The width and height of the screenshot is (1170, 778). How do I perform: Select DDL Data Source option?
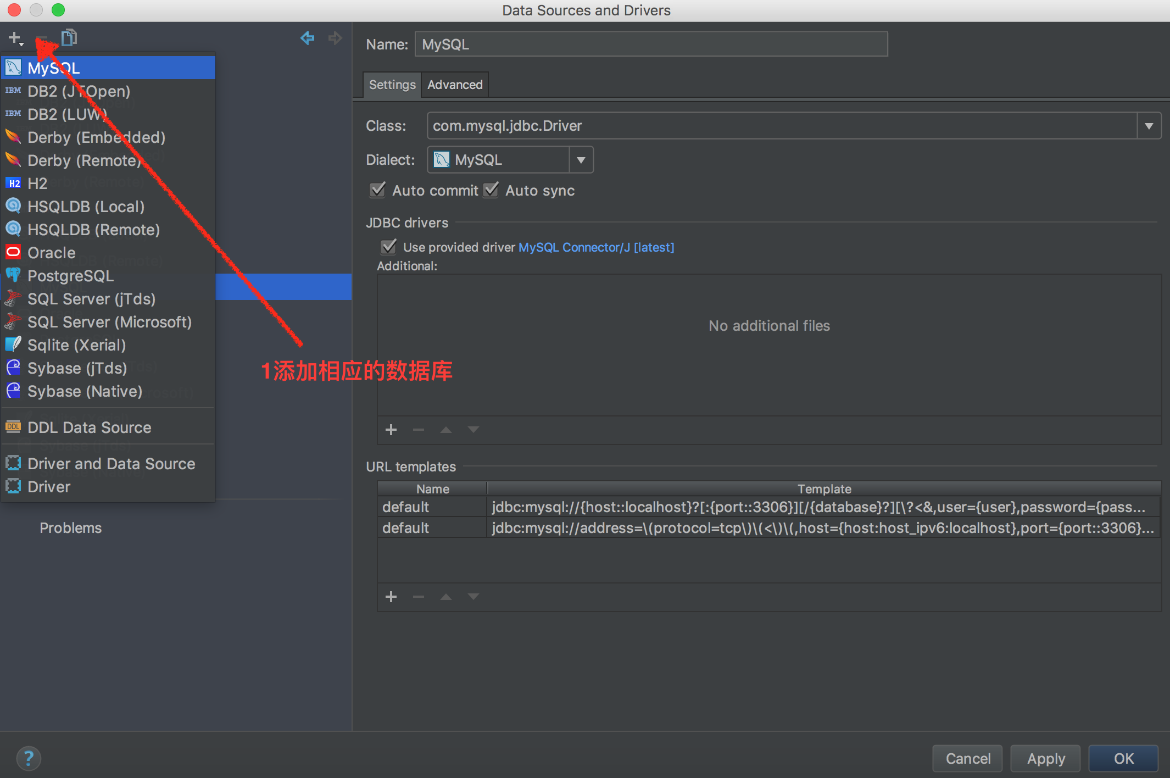click(108, 427)
